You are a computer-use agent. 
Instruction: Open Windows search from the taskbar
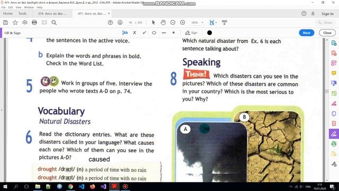click(x=15, y=186)
